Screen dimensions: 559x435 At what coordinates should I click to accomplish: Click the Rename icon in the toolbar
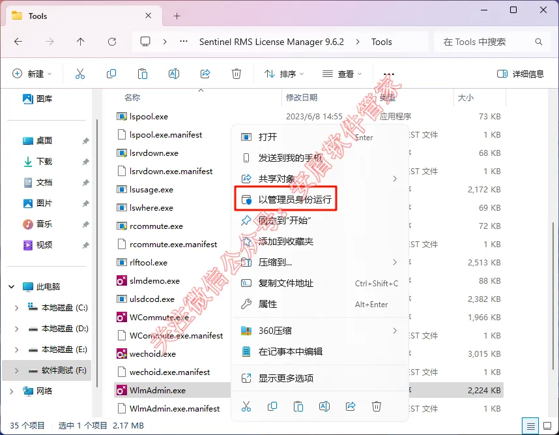[173, 74]
